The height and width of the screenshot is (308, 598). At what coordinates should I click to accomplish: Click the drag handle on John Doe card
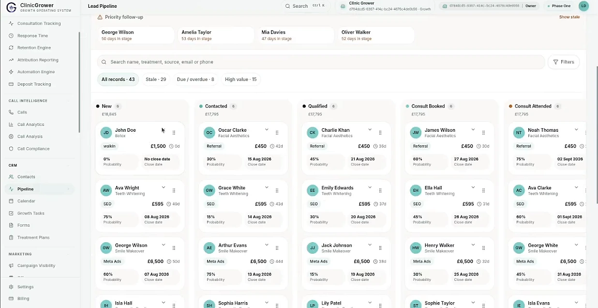tap(174, 133)
